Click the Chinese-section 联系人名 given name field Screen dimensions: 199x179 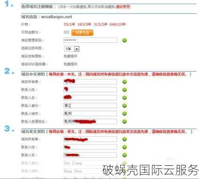[90, 98]
